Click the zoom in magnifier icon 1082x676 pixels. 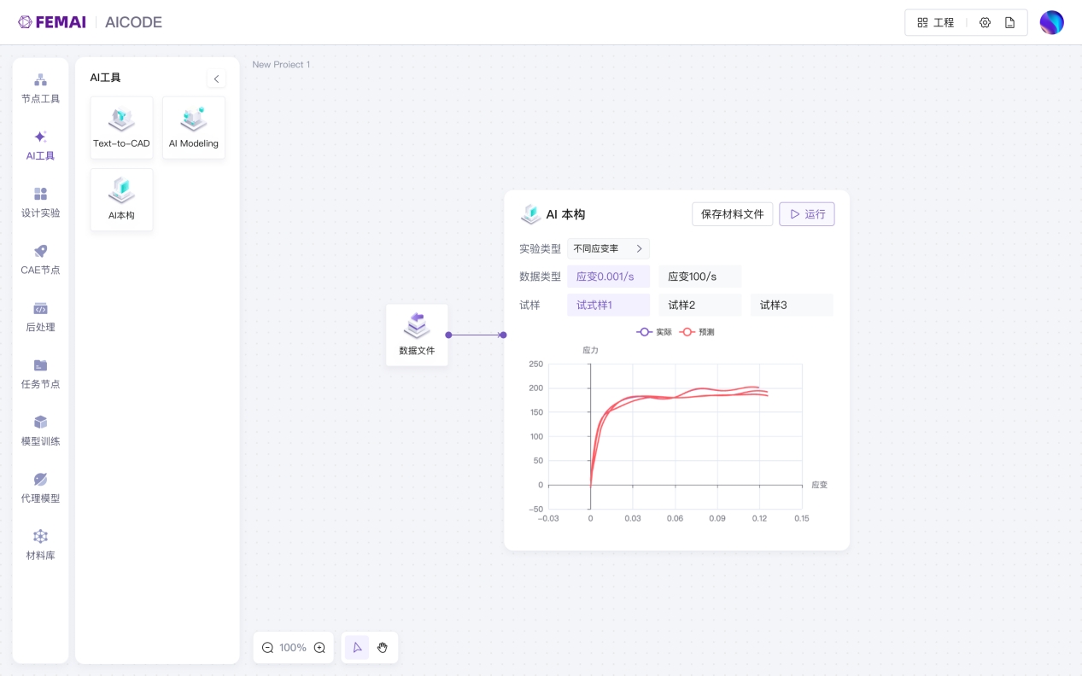pyautogui.click(x=319, y=648)
